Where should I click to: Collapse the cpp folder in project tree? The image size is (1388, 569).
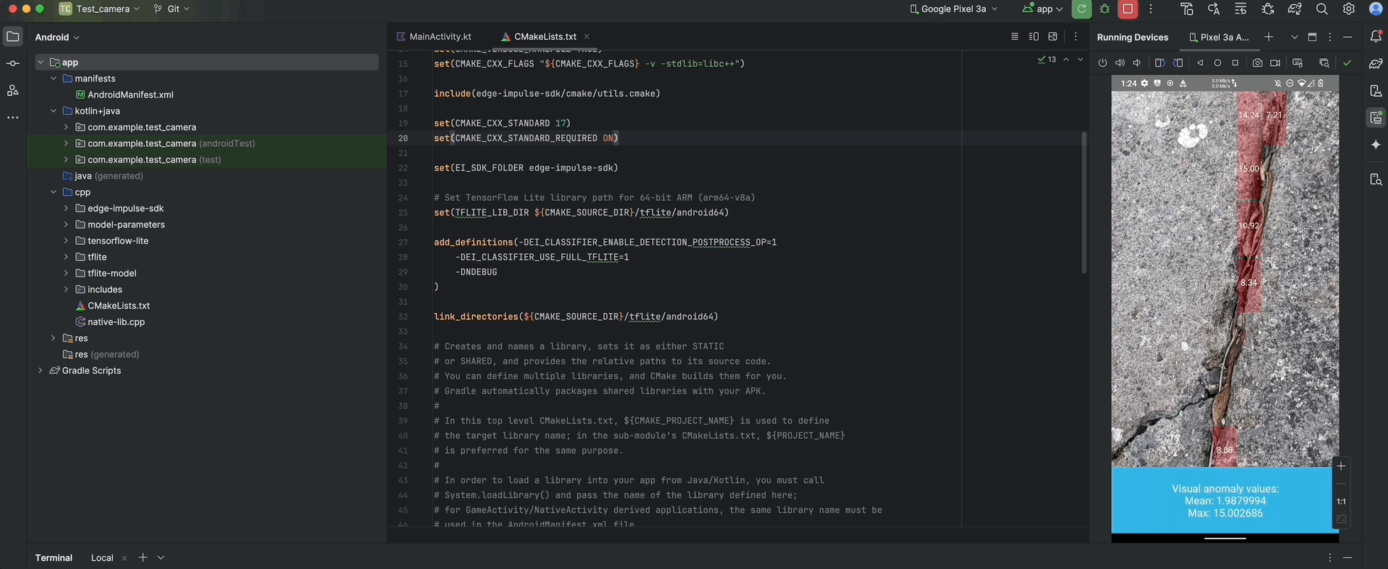[53, 192]
